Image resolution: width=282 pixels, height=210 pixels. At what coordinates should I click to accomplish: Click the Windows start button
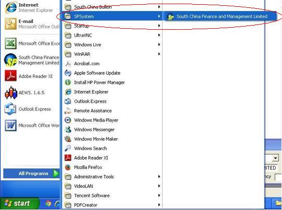(x=19, y=203)
